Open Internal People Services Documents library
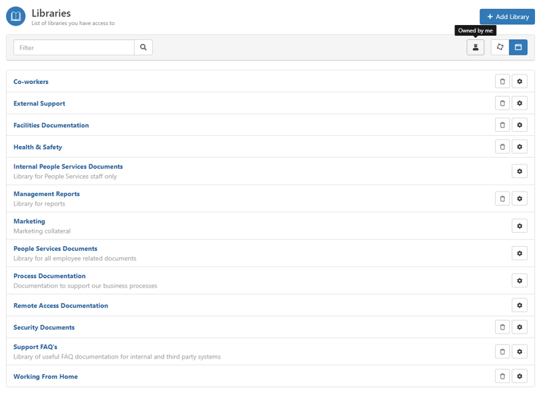The height and width of the screenshot is (395, 541). coord(68,166)
